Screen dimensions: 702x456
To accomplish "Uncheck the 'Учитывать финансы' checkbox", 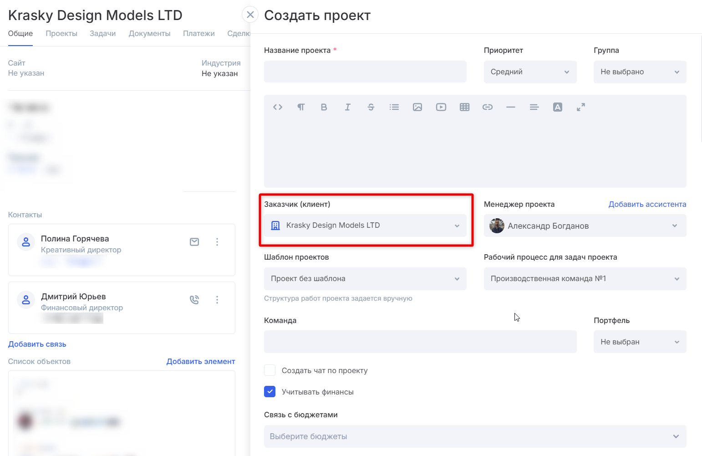I will tap(270, 392).
